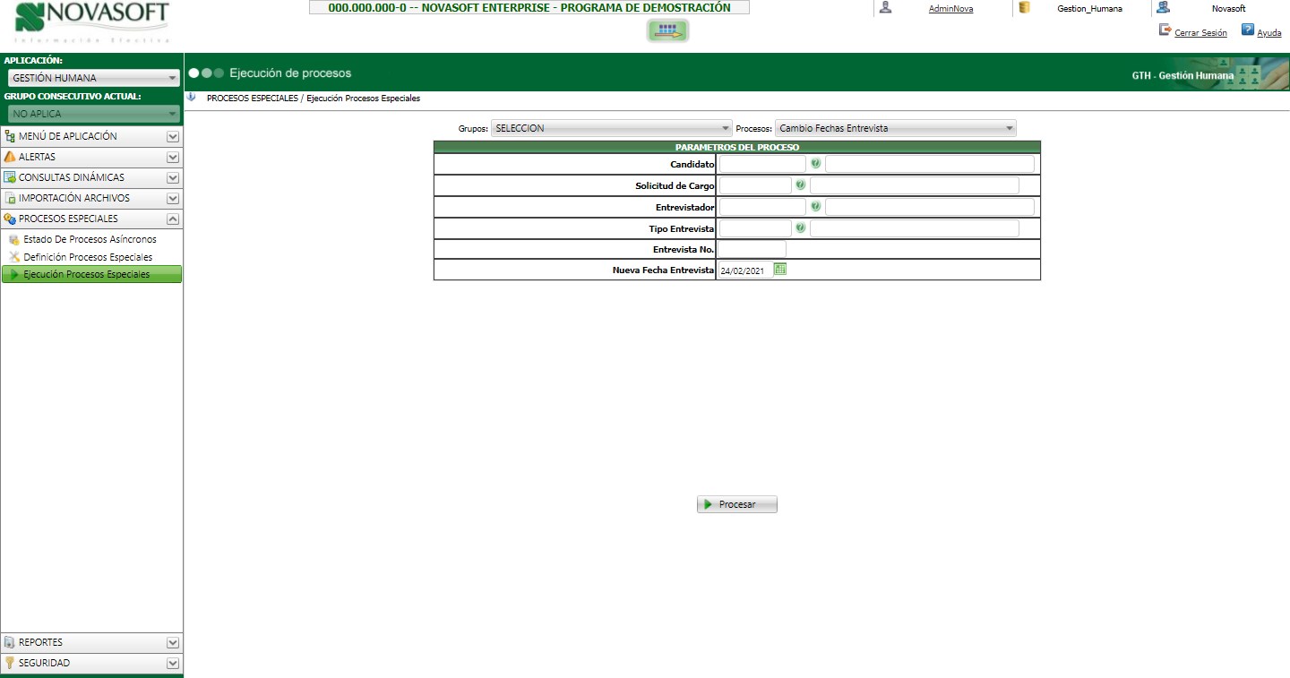
Task: Click the Novasoft logo
Action: coord(92,24)
